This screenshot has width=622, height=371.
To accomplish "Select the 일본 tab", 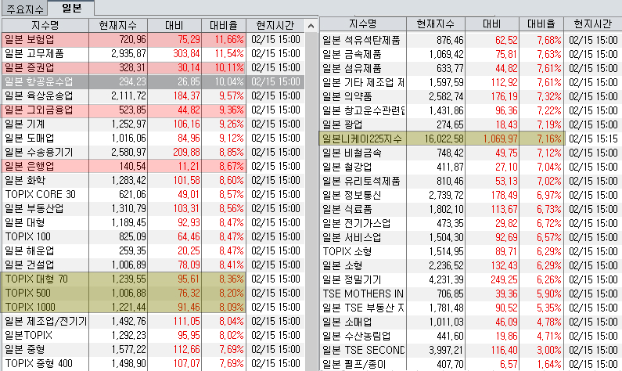I will (x=71, y=8).
